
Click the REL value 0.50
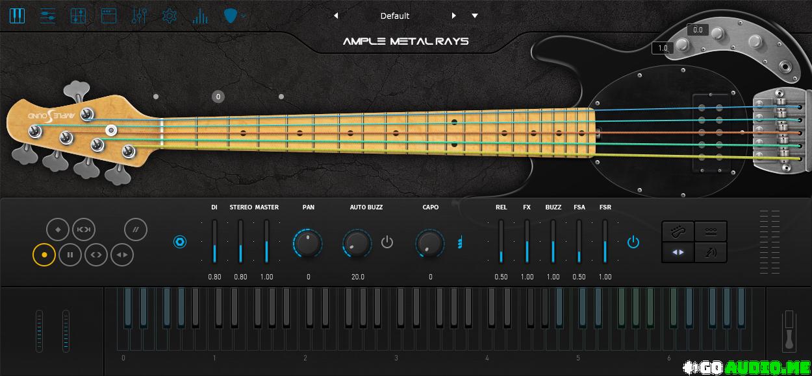(501, 277)
